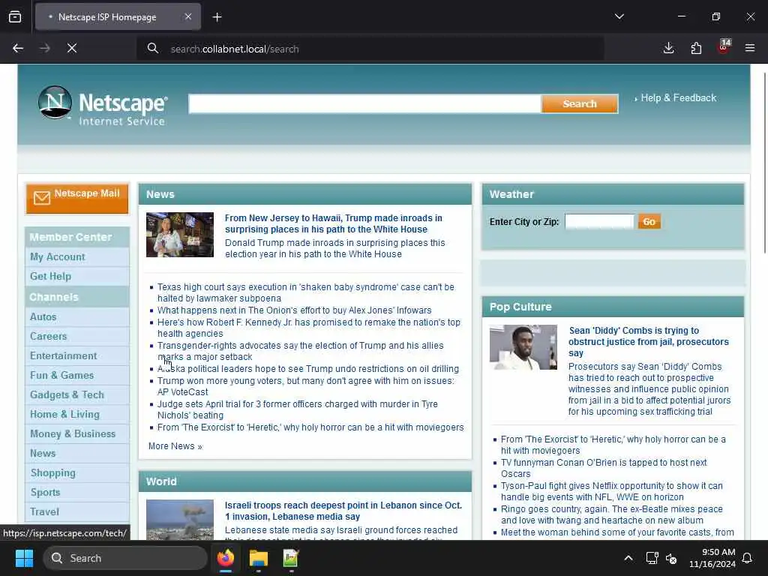Open the Travel channel

pyautogui.click(x=44, y=511)
